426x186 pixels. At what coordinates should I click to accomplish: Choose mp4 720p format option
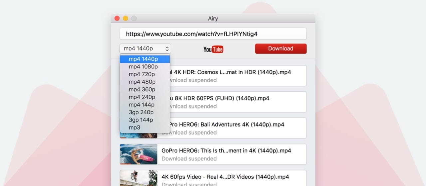tap(145, 74)
